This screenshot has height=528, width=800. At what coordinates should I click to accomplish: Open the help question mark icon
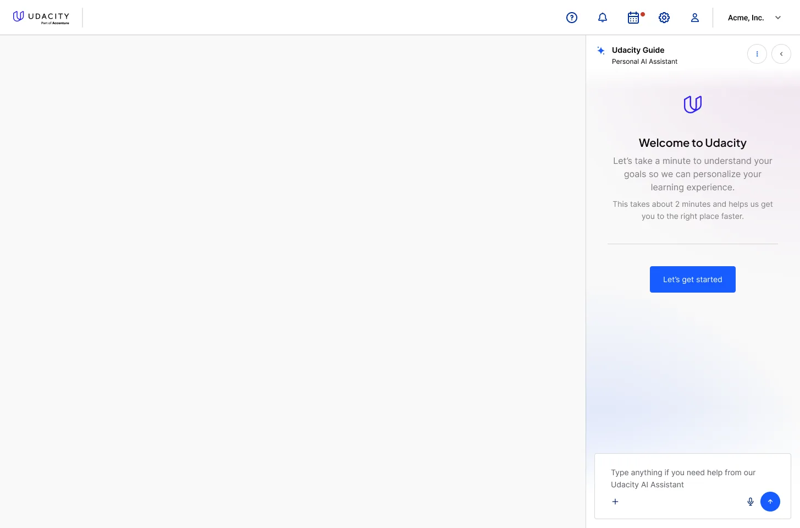point(572,18)
